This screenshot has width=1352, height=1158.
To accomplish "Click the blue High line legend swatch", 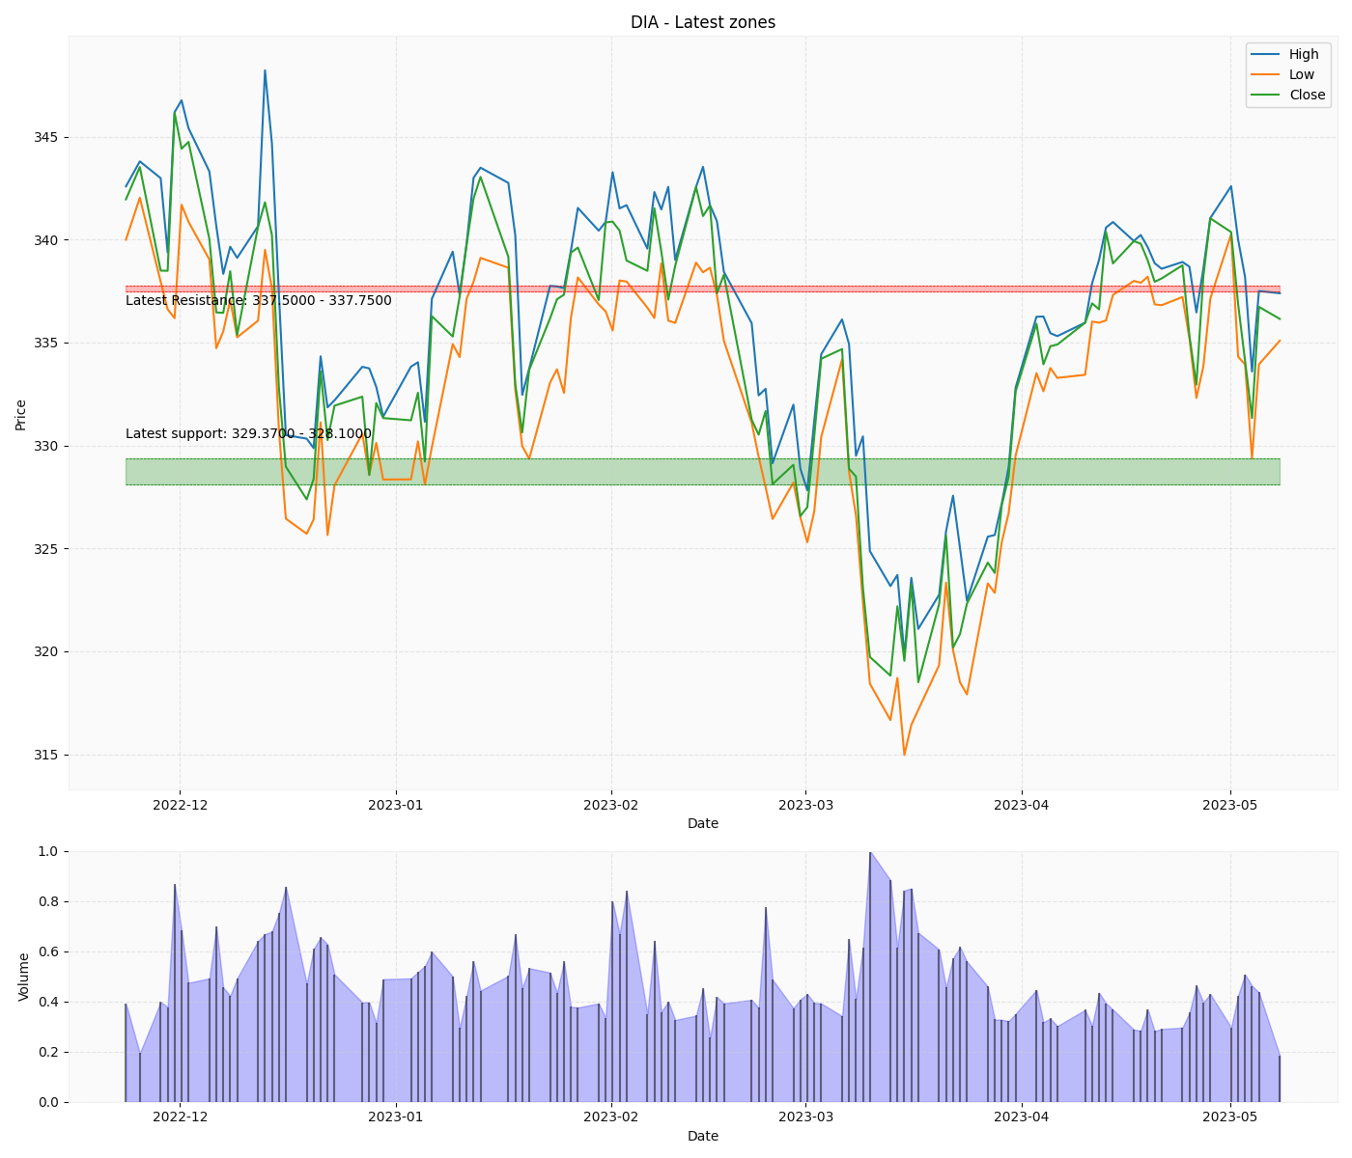I will [x=1264, y=54].
